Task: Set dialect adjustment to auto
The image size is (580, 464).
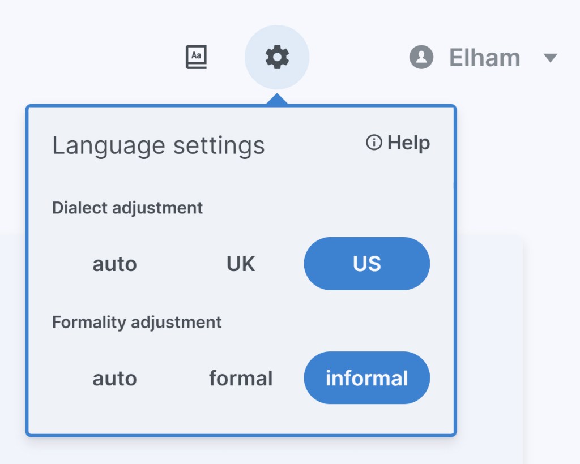Action: coord(115,264)
